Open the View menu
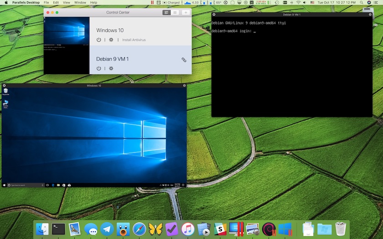This screenshot has width=383, height=239. 67,2
